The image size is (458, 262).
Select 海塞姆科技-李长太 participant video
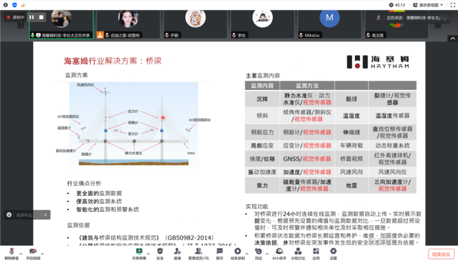click(61, 24)
